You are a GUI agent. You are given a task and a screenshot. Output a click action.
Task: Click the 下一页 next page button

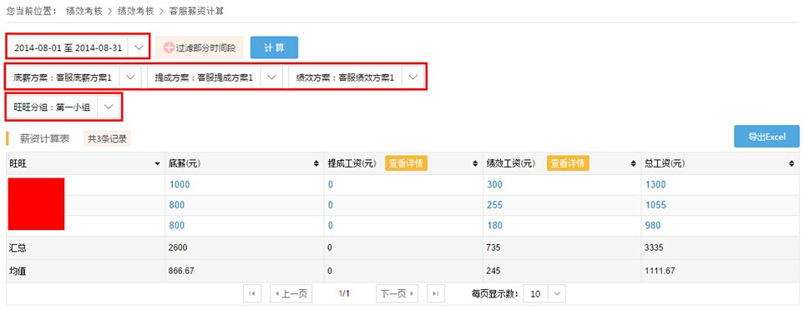coord(397,293)
